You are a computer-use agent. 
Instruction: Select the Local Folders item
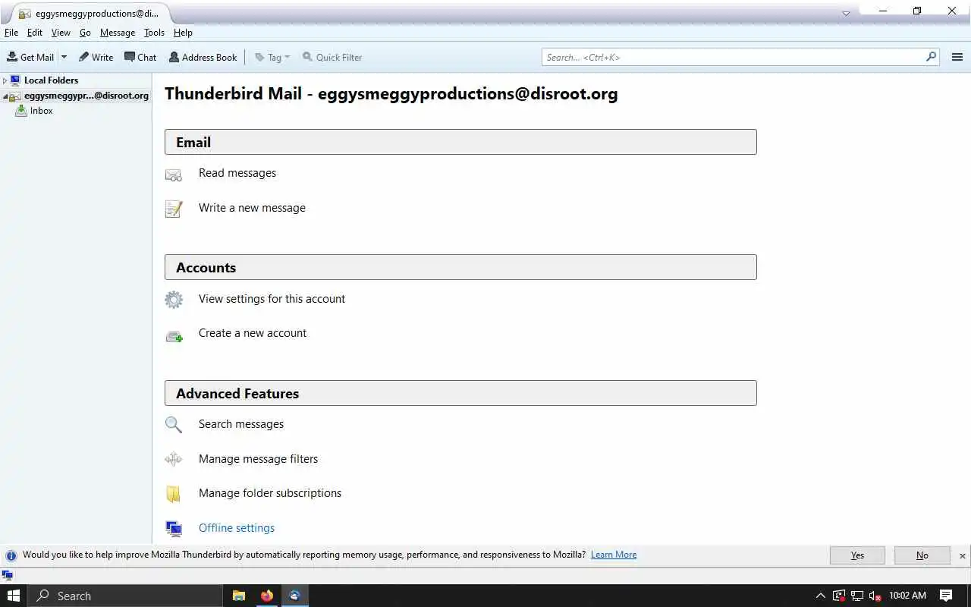coord(51,80)
